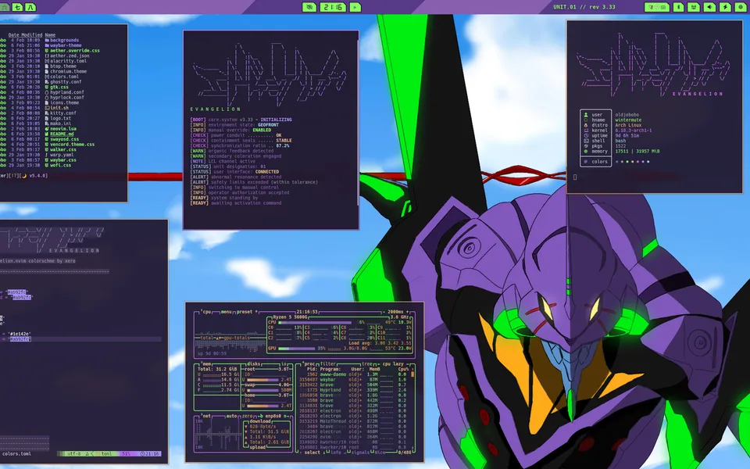Select vencord.theme.css in file listing
This screenshot has width=750, height=469.
[72, 144]
